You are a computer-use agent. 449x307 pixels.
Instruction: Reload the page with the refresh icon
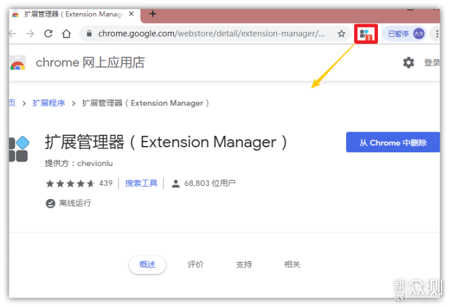(49, 34)
